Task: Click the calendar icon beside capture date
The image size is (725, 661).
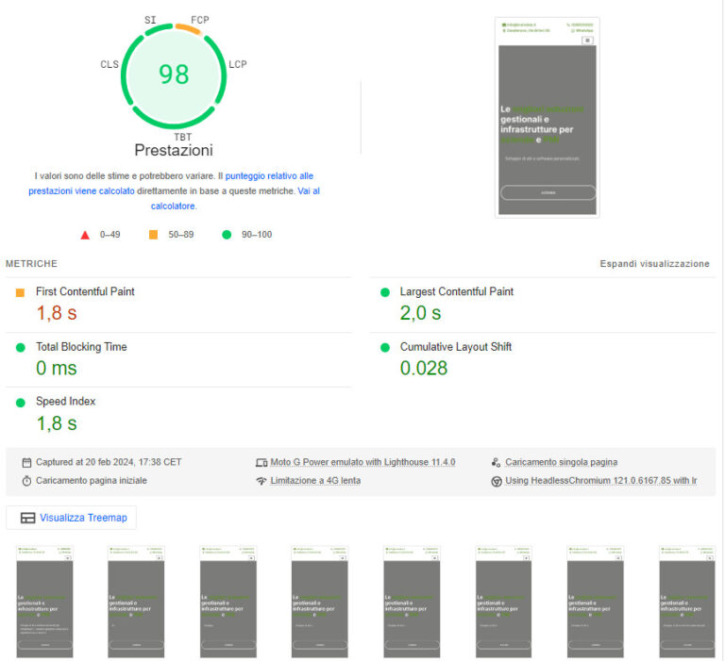Action: coord(26,462)
